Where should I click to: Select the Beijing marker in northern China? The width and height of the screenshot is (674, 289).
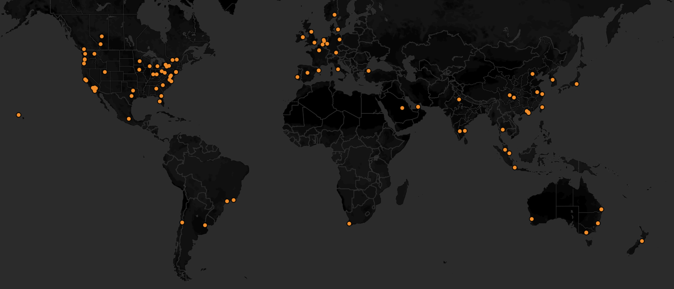(532, 74)
